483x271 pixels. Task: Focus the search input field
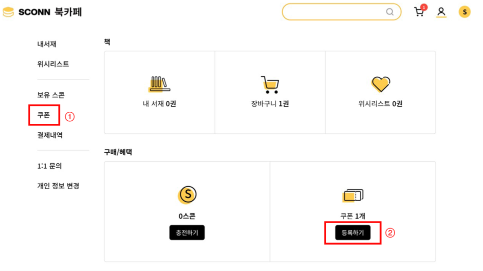coord(335,12)
